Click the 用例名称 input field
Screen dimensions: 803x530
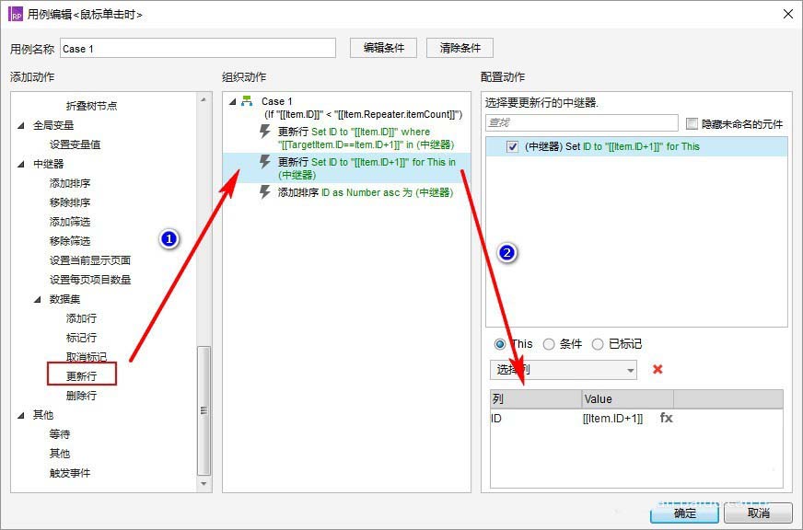[198, 48]
